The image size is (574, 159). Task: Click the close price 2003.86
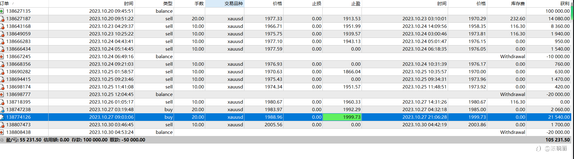point(477,125)
